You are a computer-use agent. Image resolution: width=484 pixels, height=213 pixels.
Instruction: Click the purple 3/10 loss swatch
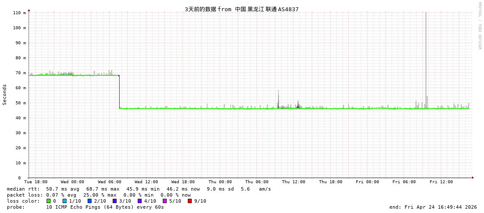click(114, 201)
